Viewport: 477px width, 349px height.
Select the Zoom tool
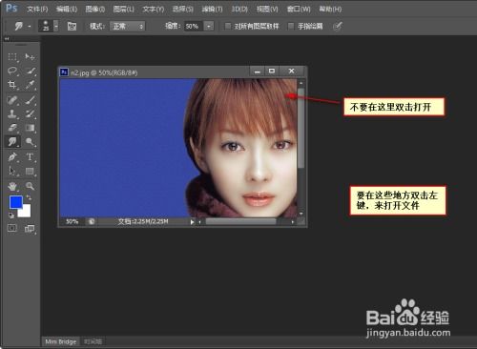(x=30, y=186)
